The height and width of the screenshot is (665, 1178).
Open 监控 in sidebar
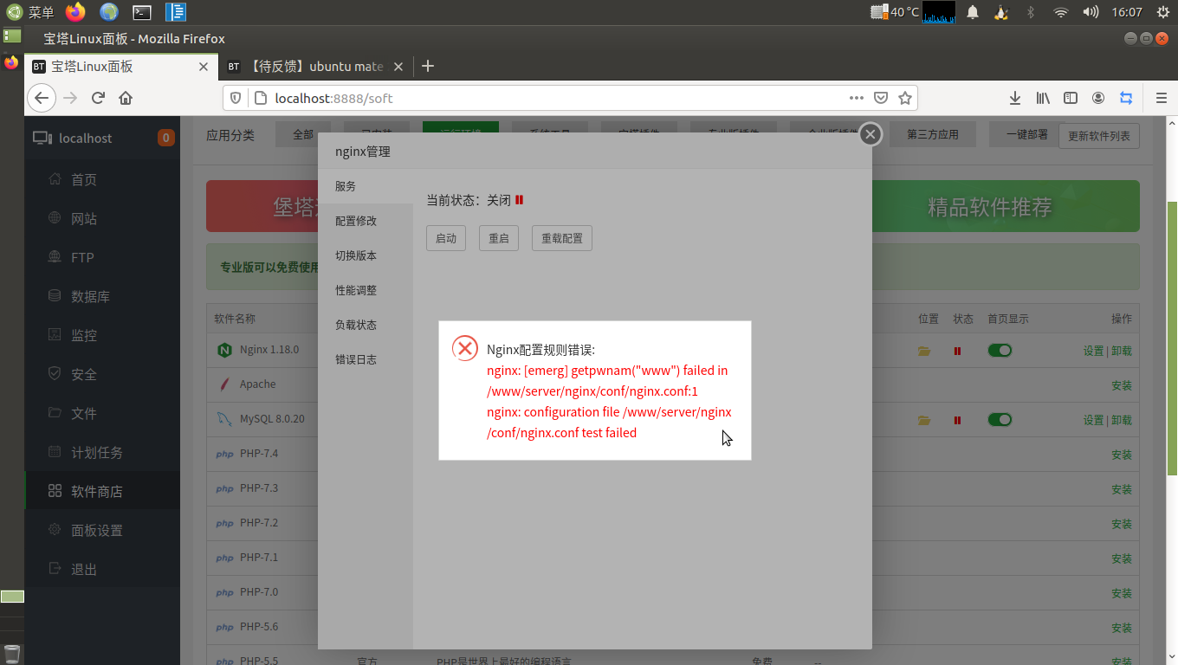102,335
